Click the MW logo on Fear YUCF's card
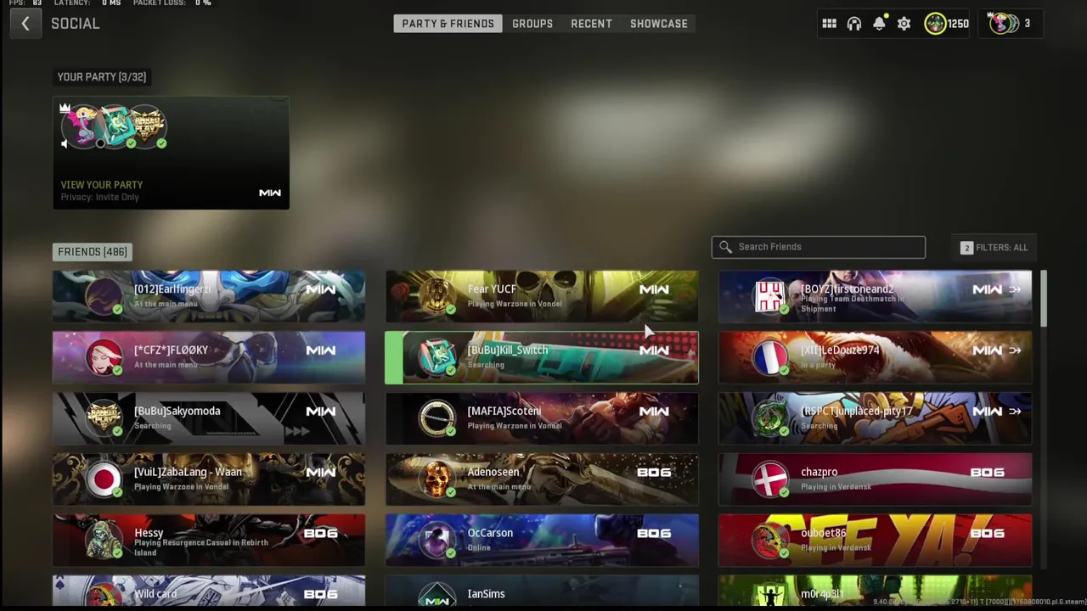This screenshot has height=611, width=1087. (x=654, y=289)
